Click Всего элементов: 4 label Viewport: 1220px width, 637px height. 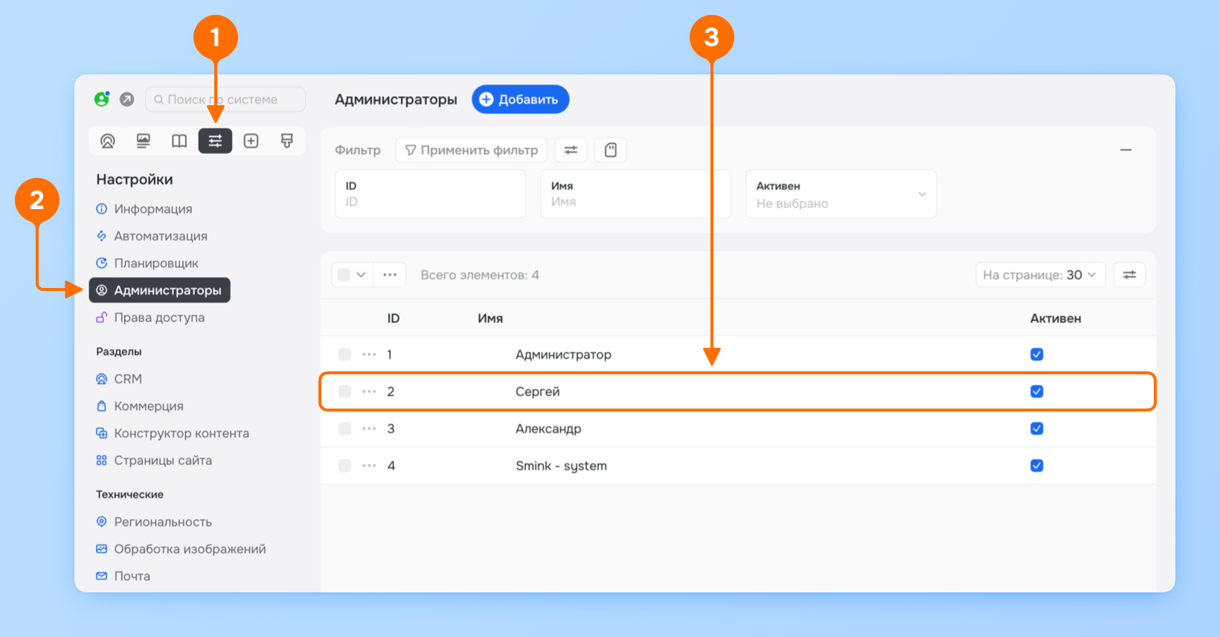pyautogui.click(x=480, y=275)
